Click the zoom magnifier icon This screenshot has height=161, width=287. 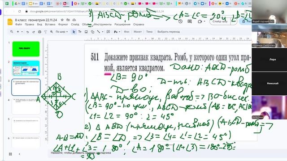[52, 32]
